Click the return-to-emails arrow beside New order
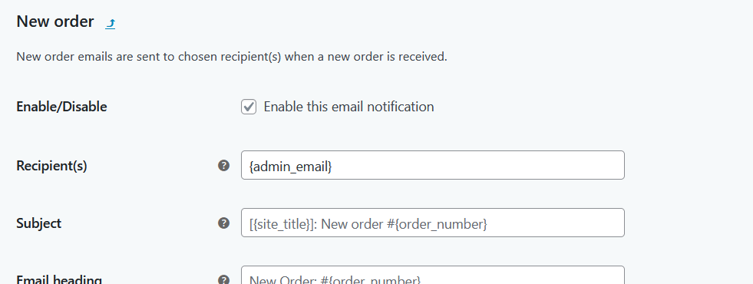The height and width of the screenshot is (284, 753). coord(111,23)
